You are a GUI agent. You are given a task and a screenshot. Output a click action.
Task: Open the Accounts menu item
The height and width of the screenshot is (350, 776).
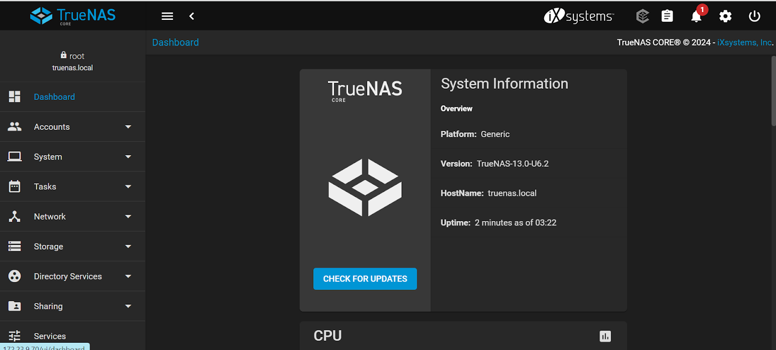73,127
